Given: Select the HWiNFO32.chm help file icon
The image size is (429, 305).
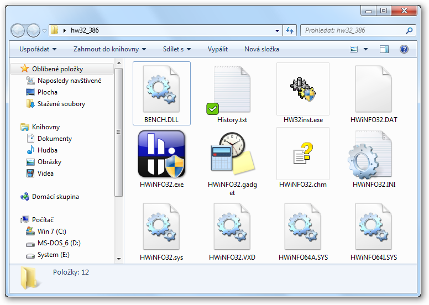Looking at the screenshot, I should 303,154.
